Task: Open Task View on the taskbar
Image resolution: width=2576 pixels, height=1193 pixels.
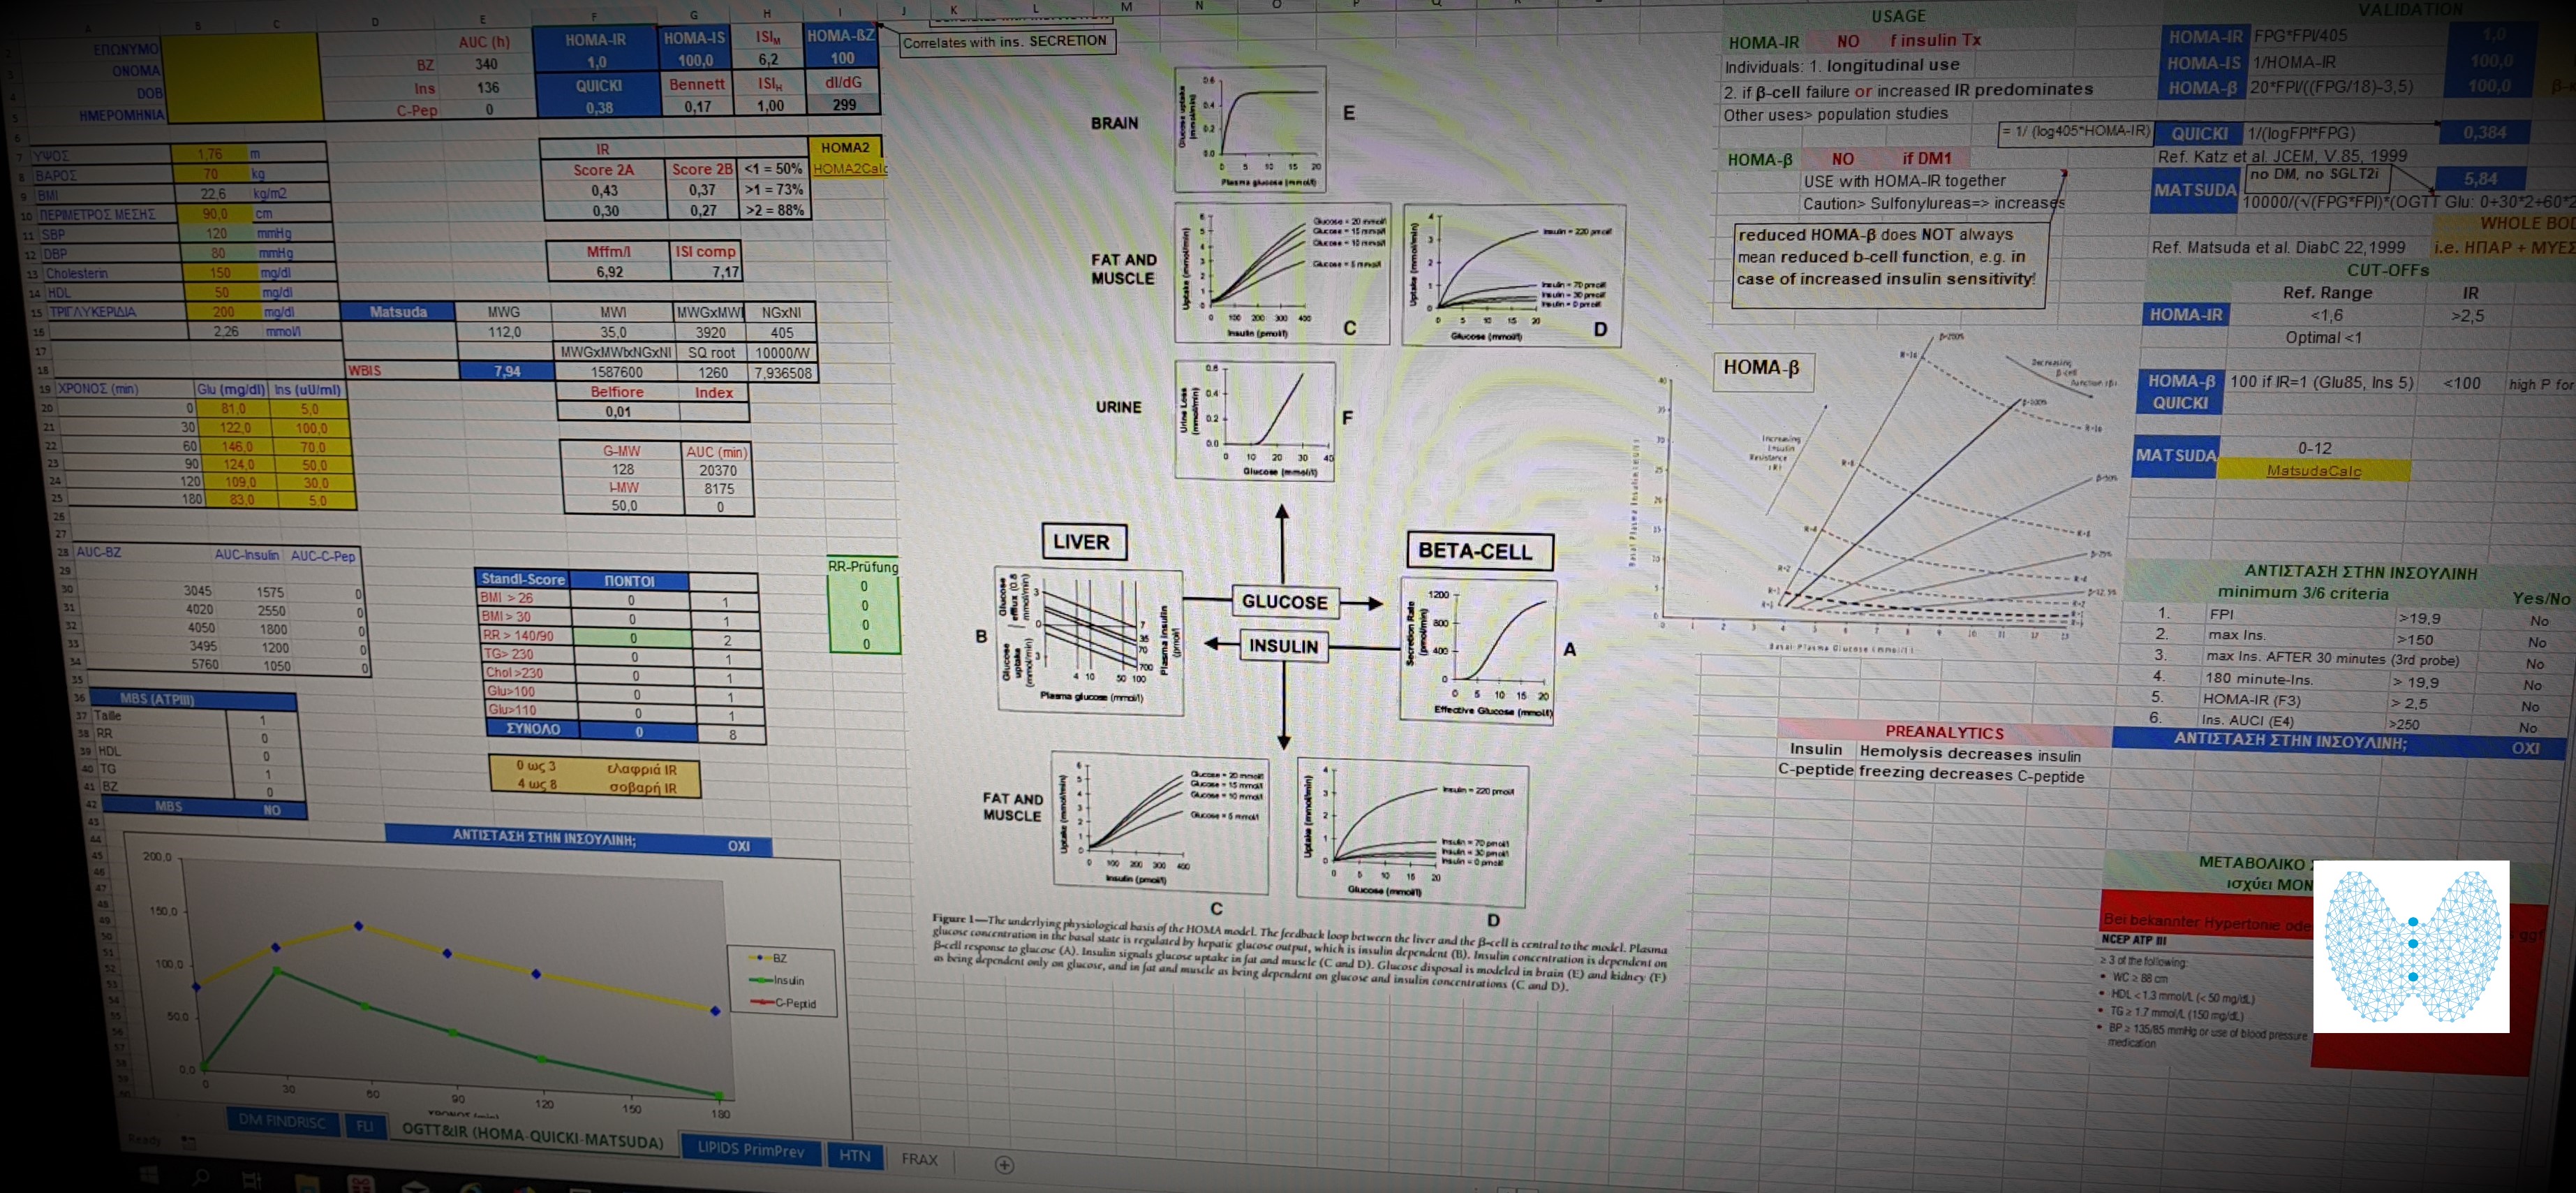Action: tap(252, 1180)
